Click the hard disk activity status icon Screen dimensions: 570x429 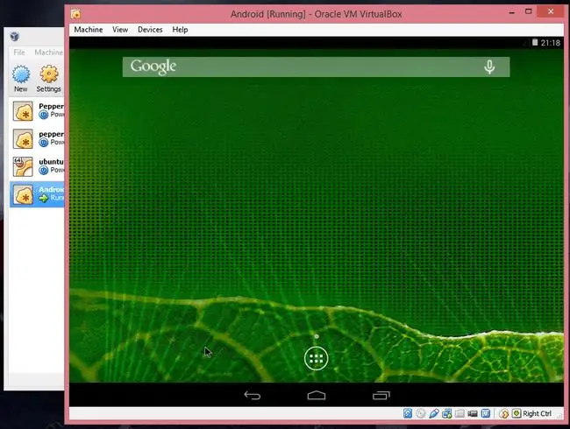(408, 413)
